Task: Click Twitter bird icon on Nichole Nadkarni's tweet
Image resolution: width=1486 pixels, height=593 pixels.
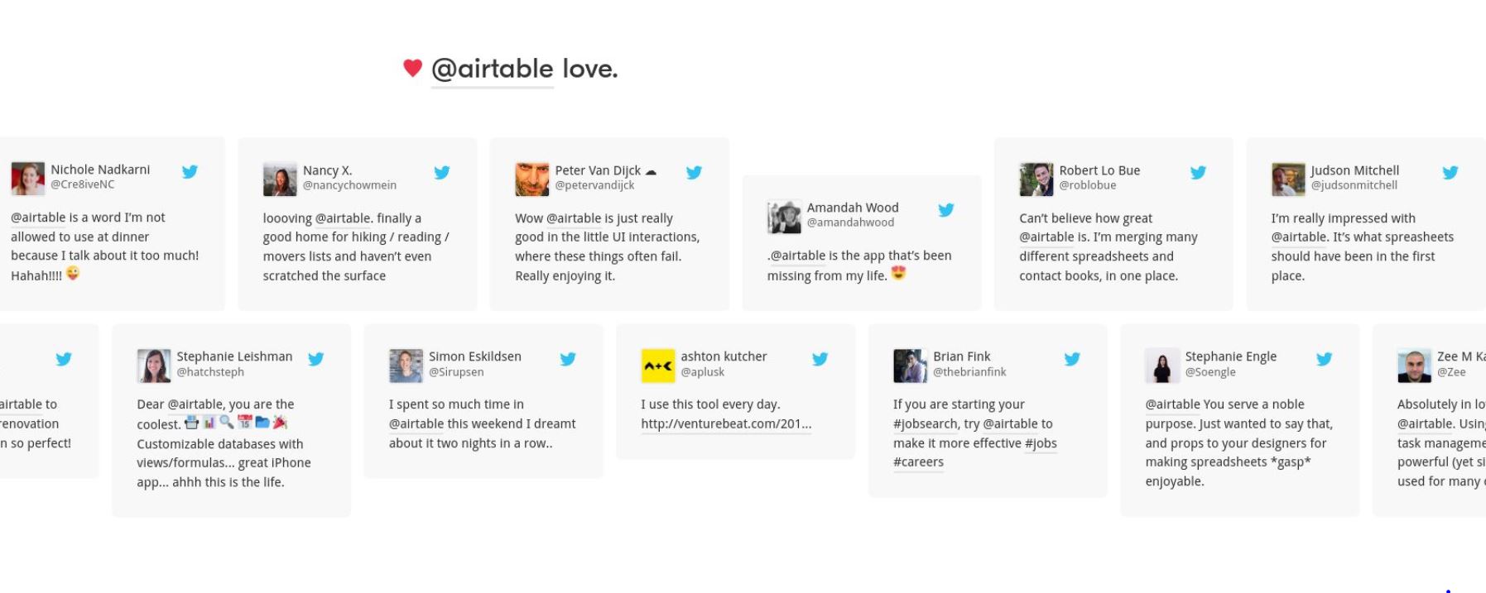Action: [x=190, y=172]
